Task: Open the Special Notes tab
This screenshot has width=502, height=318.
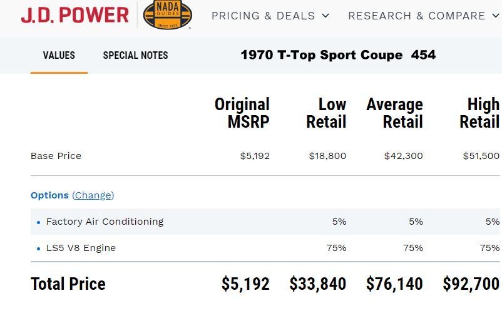Action: (x=135, y=55)
